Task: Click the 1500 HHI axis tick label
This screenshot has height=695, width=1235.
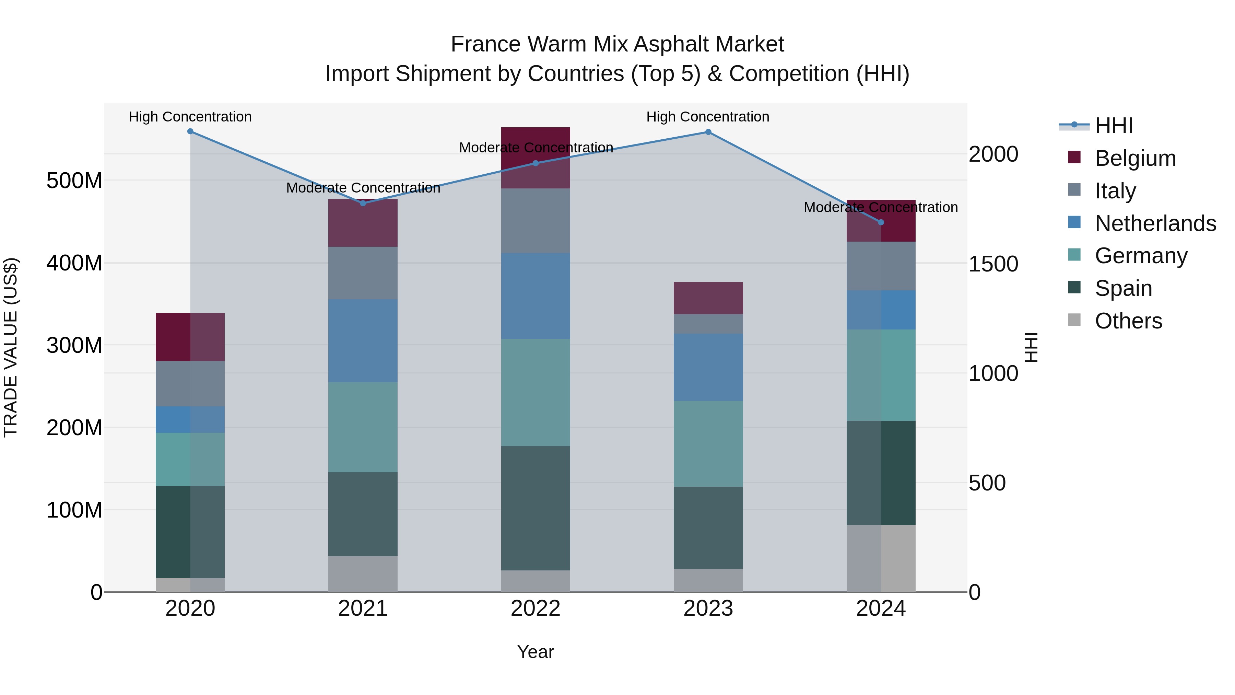Action: click(993, 264)
